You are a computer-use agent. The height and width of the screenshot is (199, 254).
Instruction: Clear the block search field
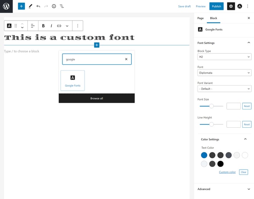[x=126, y=59]
